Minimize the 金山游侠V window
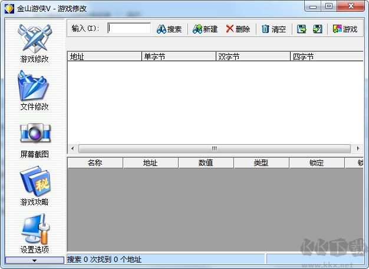The height and width of the screenshot is (269, 369). 313,6
